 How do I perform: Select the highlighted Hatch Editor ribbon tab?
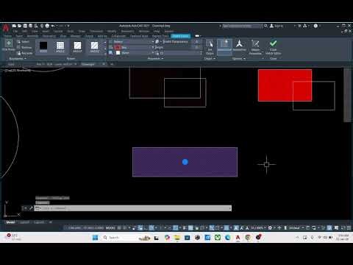coord(181,36)
